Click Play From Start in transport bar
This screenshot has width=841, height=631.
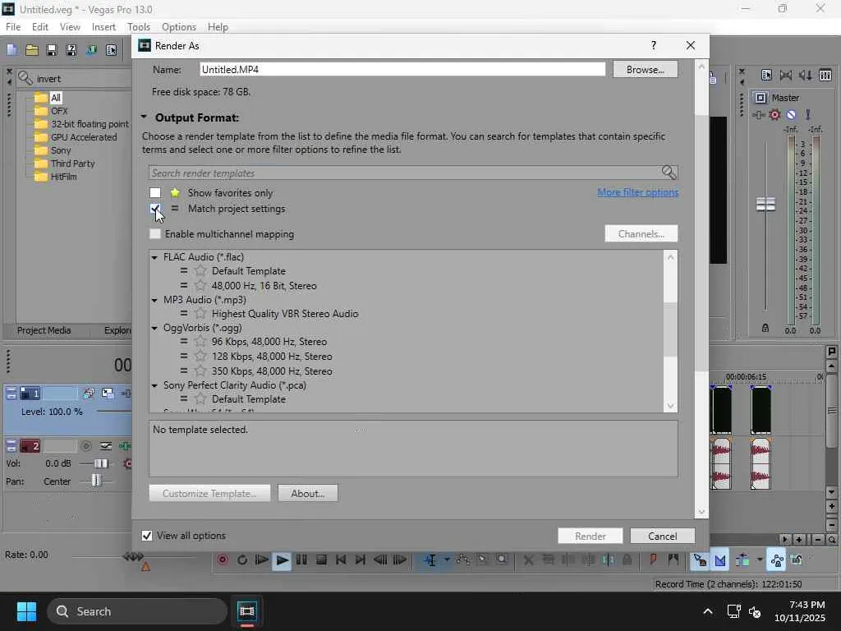pos(262,560)
